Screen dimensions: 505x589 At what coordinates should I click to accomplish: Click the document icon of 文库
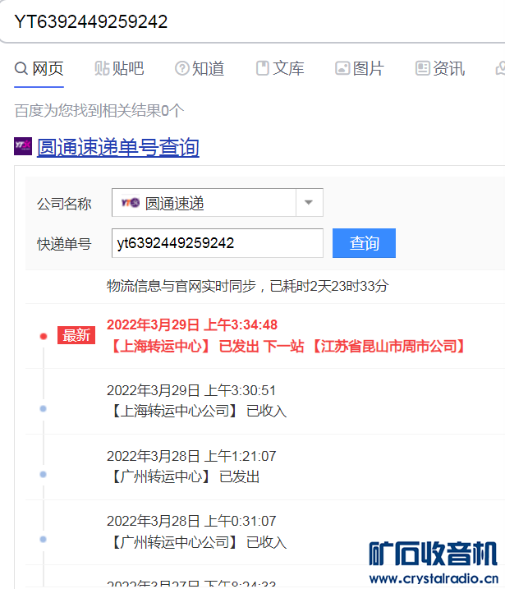263,69
